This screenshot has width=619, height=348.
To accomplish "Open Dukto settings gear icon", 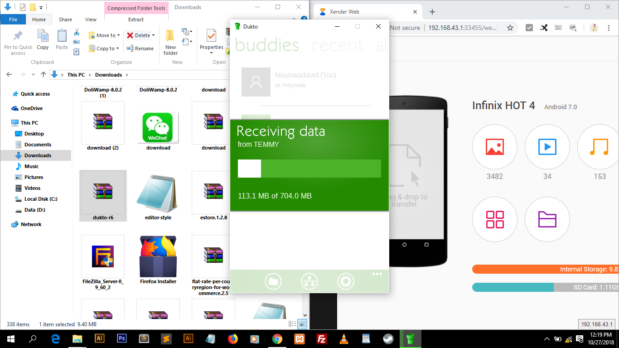I will click(346, 281).
